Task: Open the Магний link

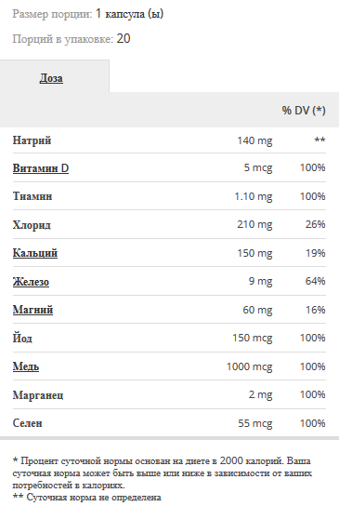Action: 33,310
